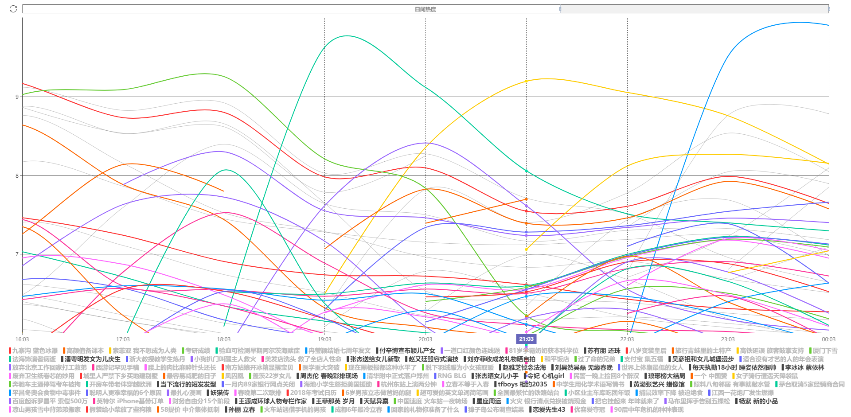Viewport: 851px width, 417px height.
Task: Click the refresh icon at top left
Action: [x=13, y=9]
